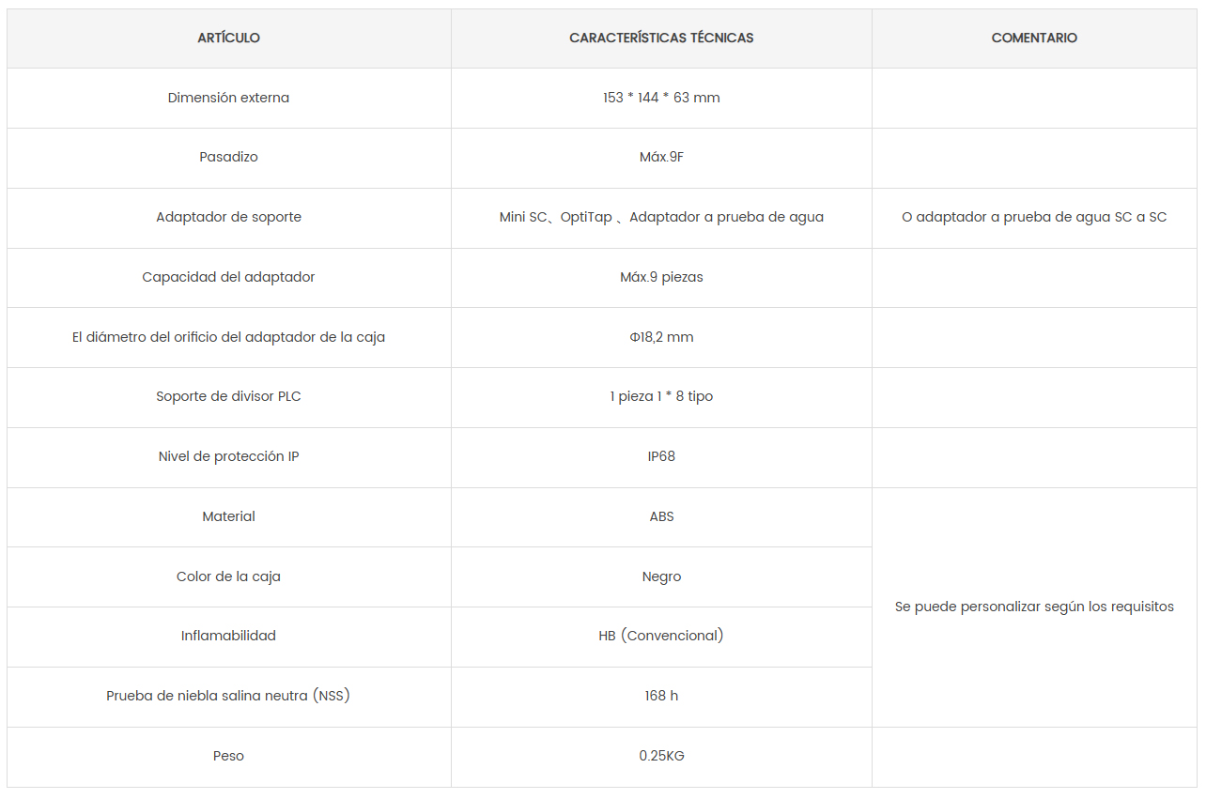Click the 0.25KG weight value
Viewport: 1206px width, 799px height.
661,756
